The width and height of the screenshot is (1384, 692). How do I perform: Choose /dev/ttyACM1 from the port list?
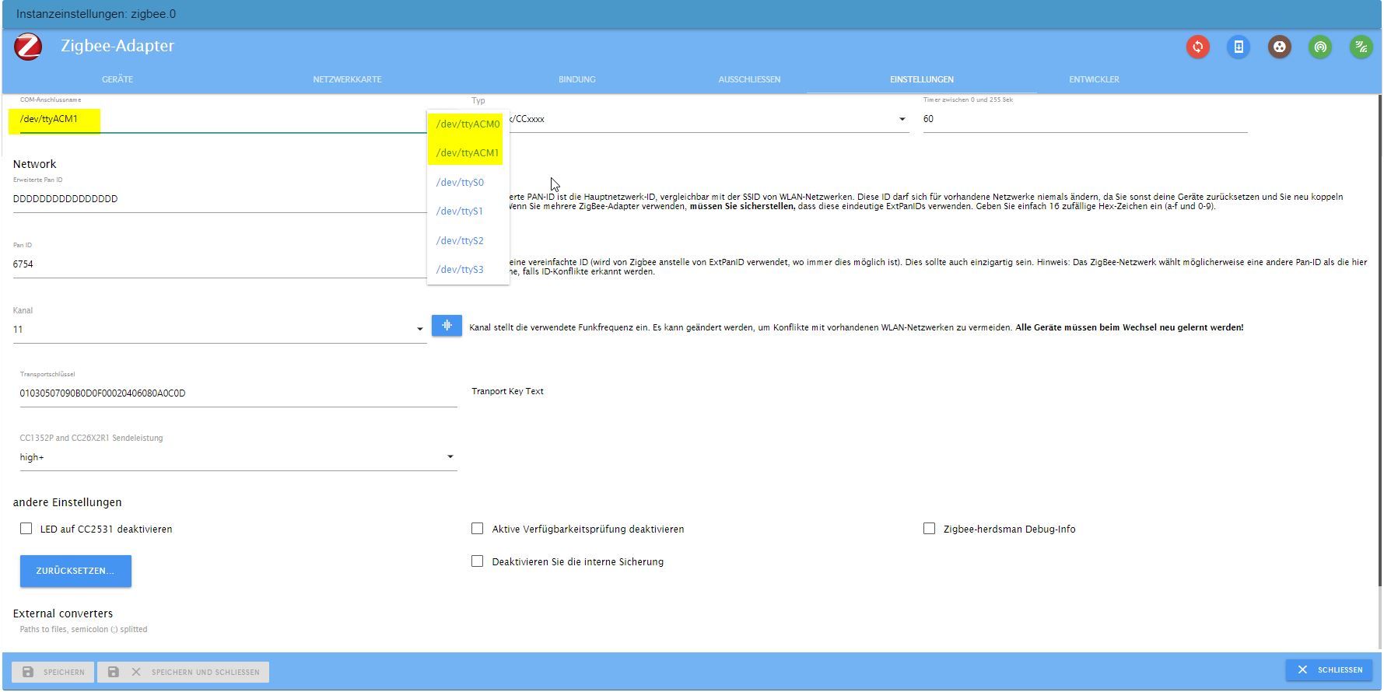click(468, 153)
